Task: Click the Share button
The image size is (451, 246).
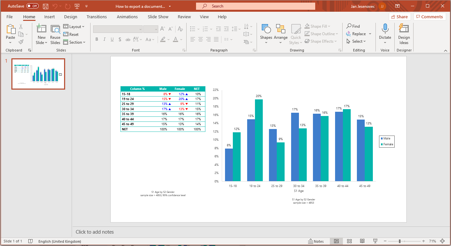Action: (x=400, y=17)
